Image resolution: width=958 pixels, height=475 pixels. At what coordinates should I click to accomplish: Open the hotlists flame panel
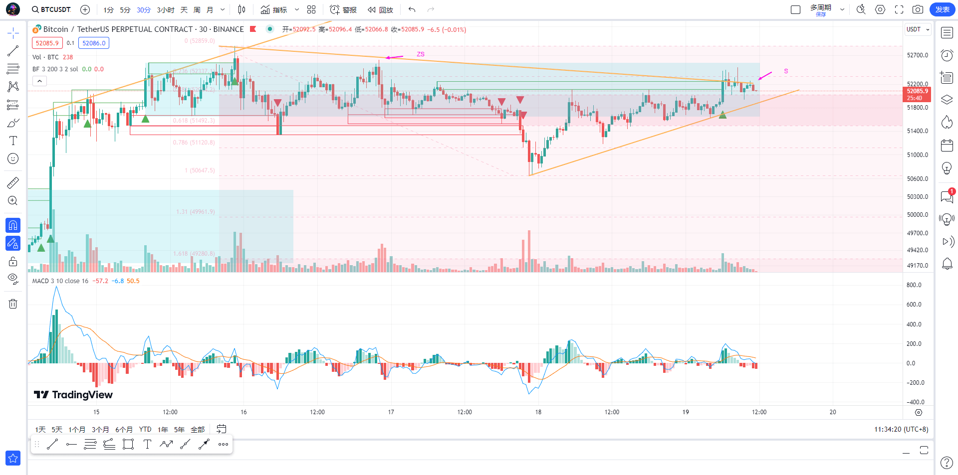tap(947, 122)
